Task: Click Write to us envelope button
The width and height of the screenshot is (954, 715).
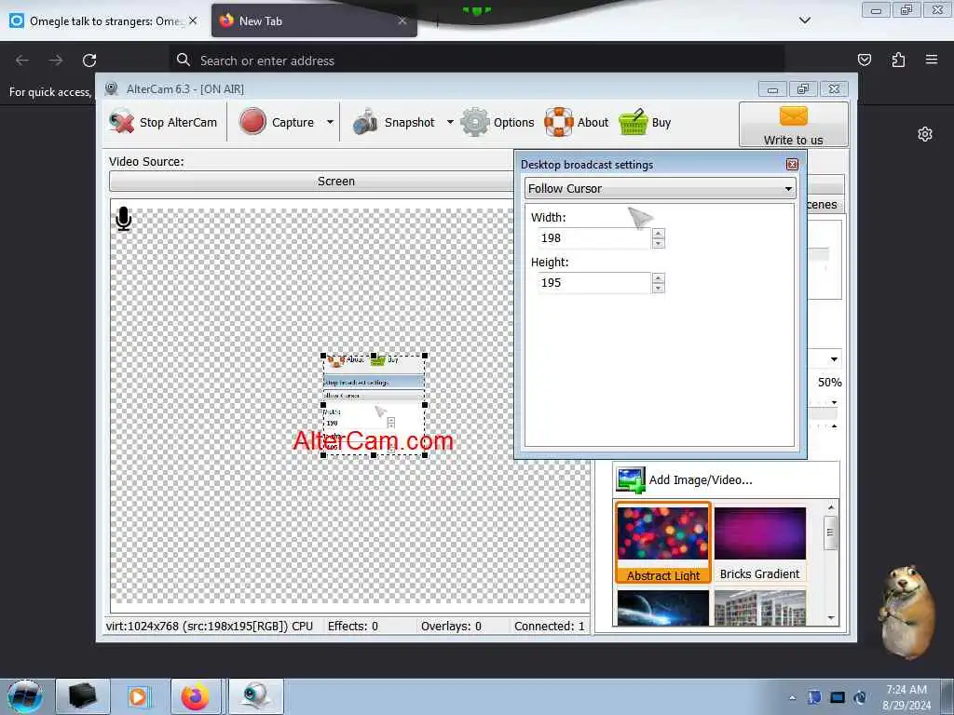Action: [x=794, y=125]
